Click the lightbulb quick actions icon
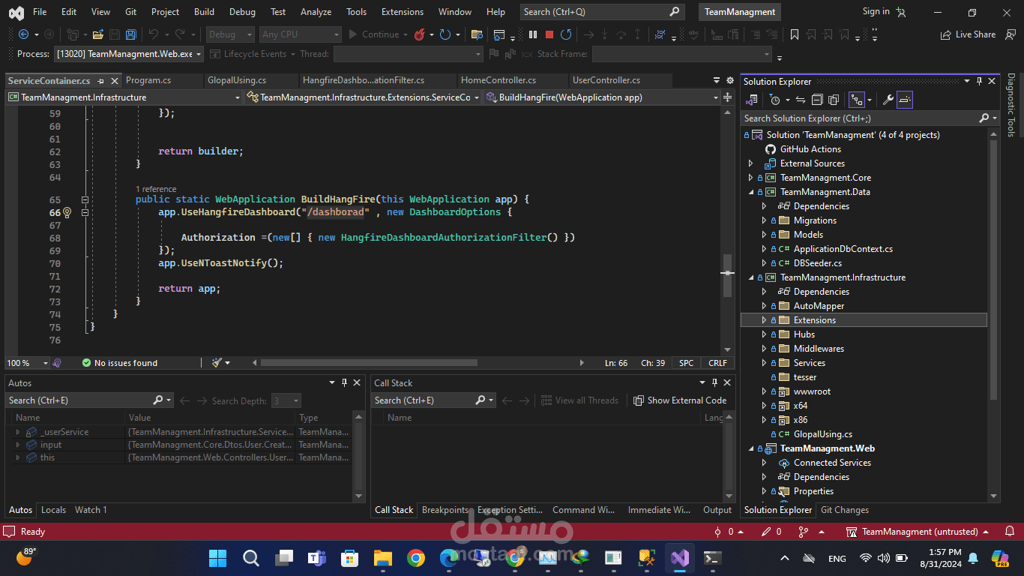Image resolution: width=1024 pixels, height=576 pixels. (67, 213)
